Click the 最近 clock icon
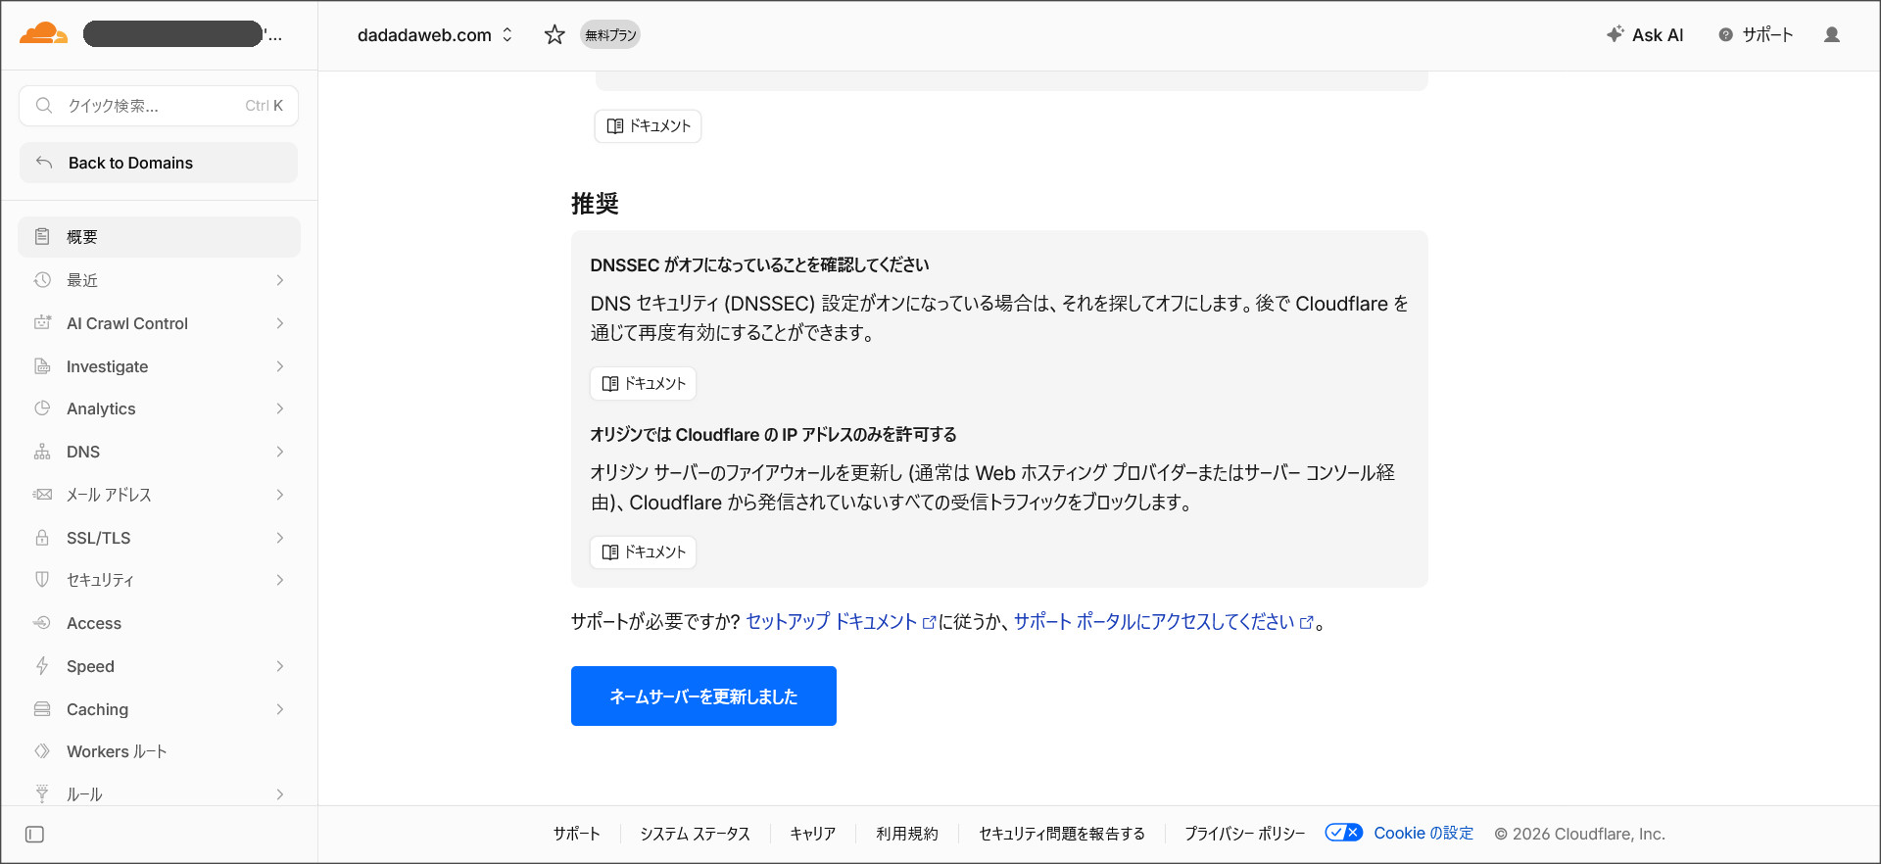 (42, 280)
